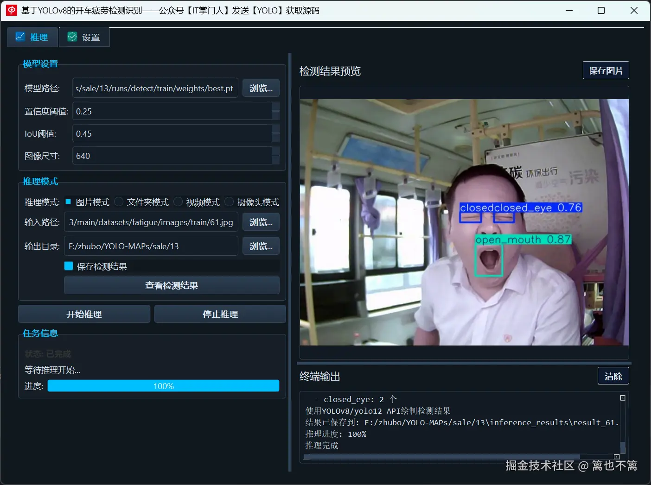651x485 pixels.
Task: Click the closed_eye: 2 个 terminal line
Action: click(356, 399)
